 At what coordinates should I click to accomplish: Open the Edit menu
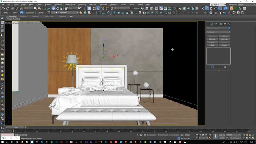9,4
